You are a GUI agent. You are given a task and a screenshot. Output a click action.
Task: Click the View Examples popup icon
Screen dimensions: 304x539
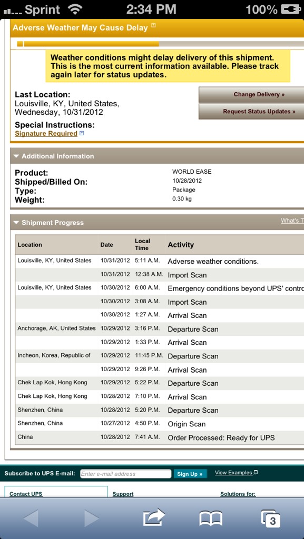[256, 473]
